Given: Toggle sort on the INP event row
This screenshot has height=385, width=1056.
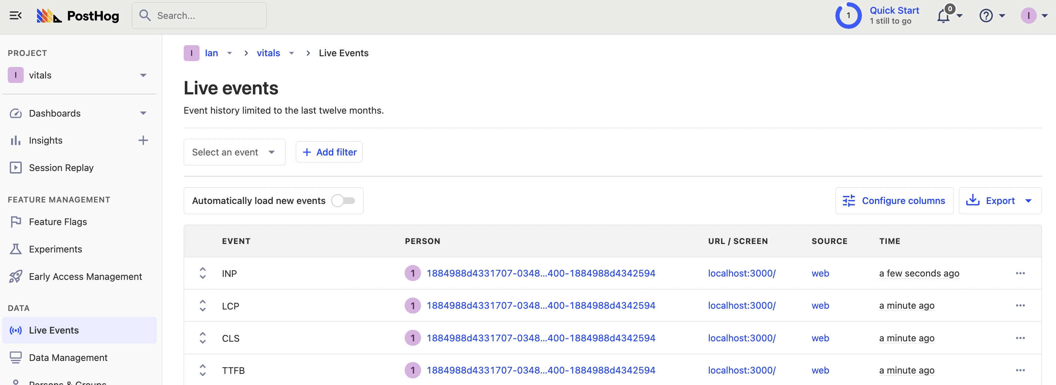Looking at the screenshot, I should pos(203,273).
